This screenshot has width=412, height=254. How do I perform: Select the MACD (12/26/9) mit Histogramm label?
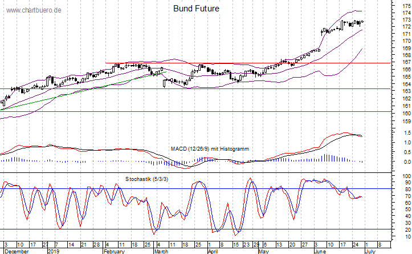pos(210,149)
